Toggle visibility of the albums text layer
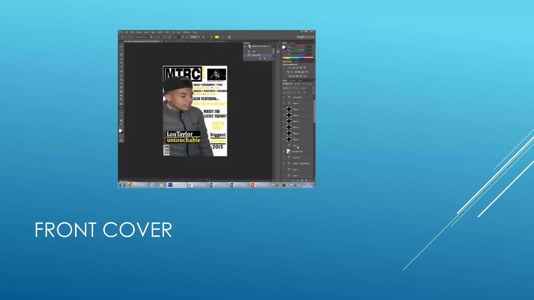Image resolution: width=534 pixels, height=300 pixels. click(x=284, y=103)
